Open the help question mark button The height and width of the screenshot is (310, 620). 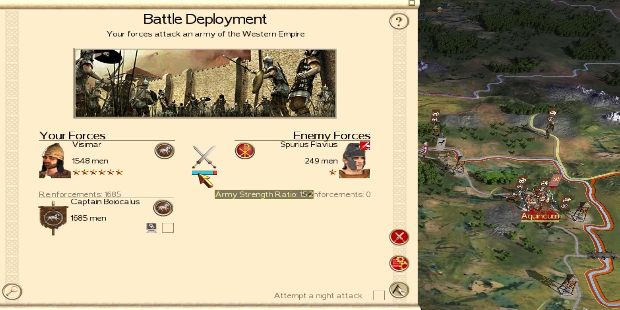pos(399,21)
